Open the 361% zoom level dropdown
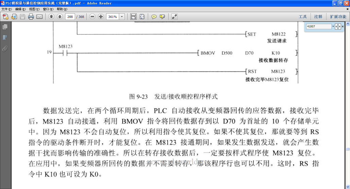 122,17
